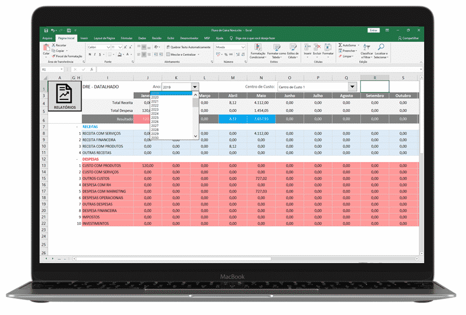Switch to the Fórmulas tab

(x=127, y=38)
